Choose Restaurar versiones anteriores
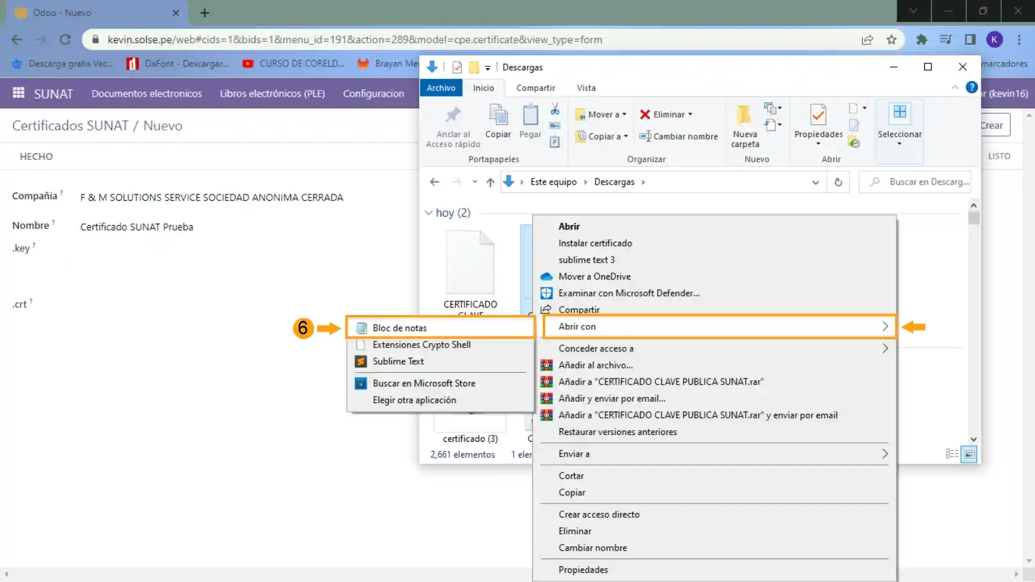Image resolution: width=1035 pixels, height=582 pixels. point(618,432)
